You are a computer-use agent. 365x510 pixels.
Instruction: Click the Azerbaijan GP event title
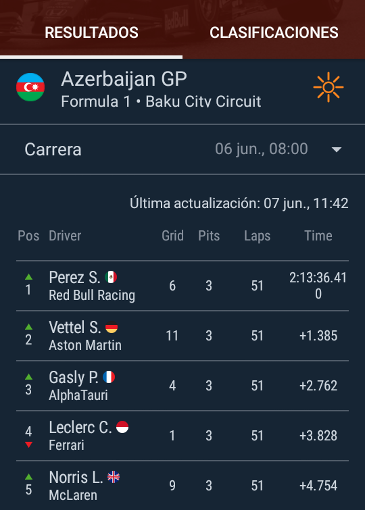pyautogui.click(x=124, y=79)
